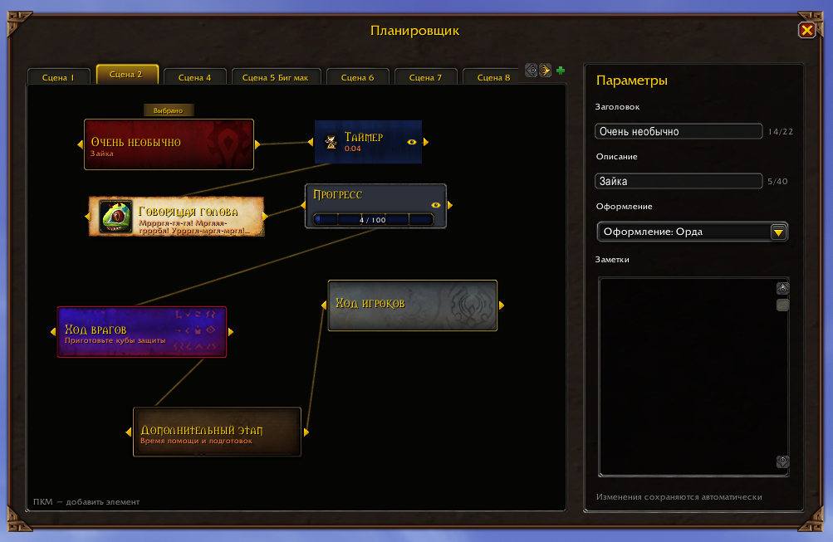
Task: Go to Сцена 7 tab
Action: 425,77
